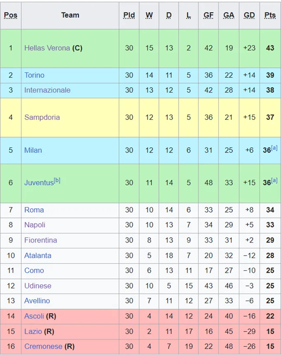Click the Lazio team link
This screenshot has height=355, width=281.
coord(33,331)
